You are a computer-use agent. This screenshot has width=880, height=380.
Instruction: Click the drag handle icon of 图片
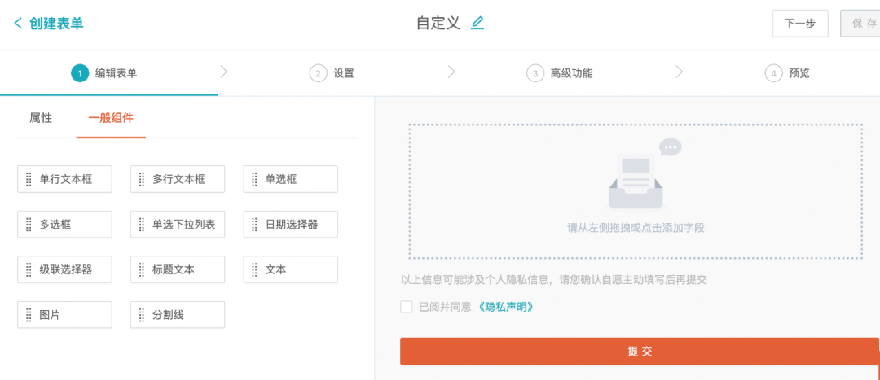(x=29, y=315)
